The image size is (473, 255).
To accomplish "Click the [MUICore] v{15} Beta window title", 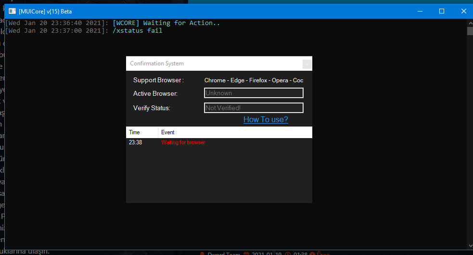I will [45, 12].
